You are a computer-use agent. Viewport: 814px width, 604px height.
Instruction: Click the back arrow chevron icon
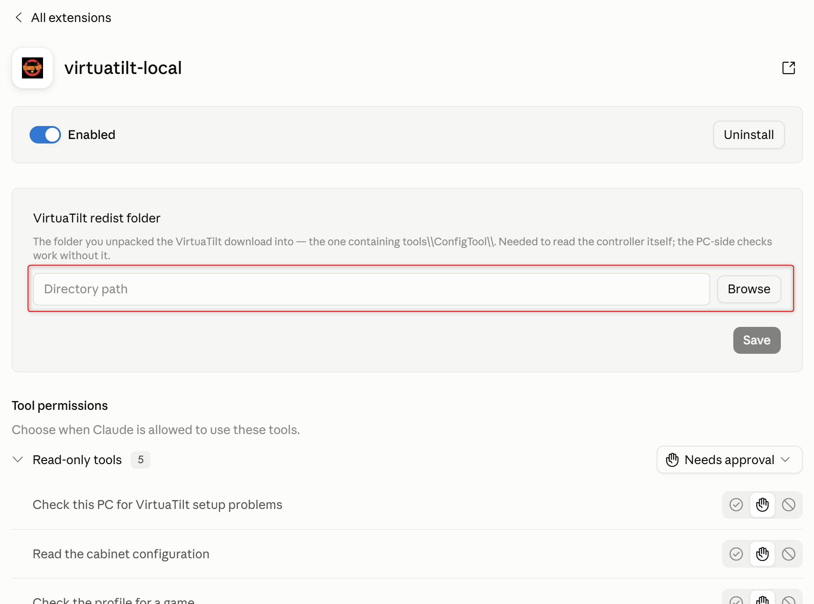click(x=18, y=17)
